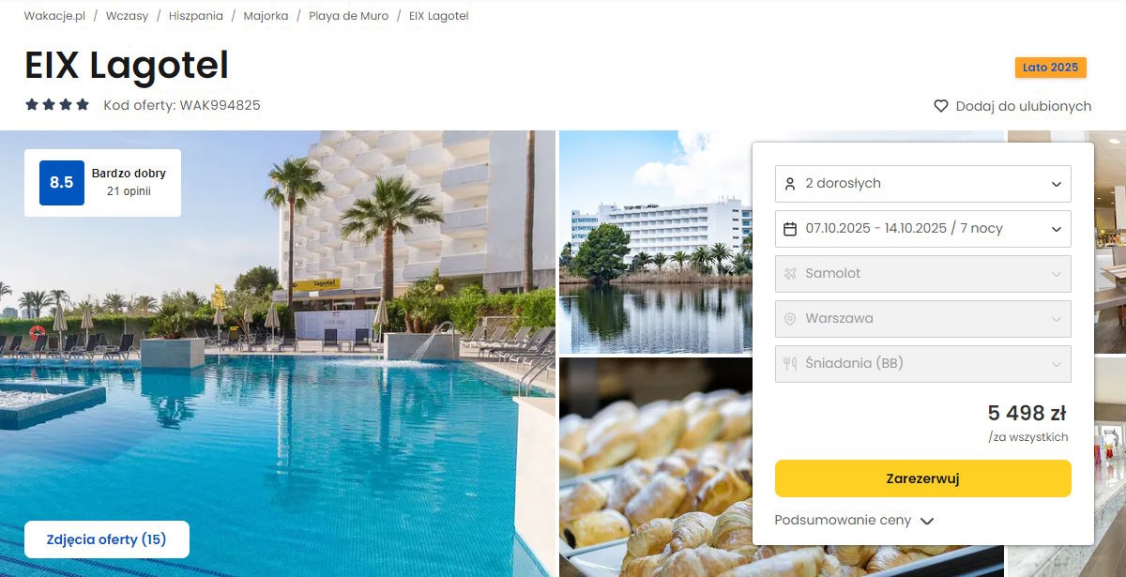Open the croissants breakfast photo
This screenshot has height=577, width=1126.
pos(656,467)
